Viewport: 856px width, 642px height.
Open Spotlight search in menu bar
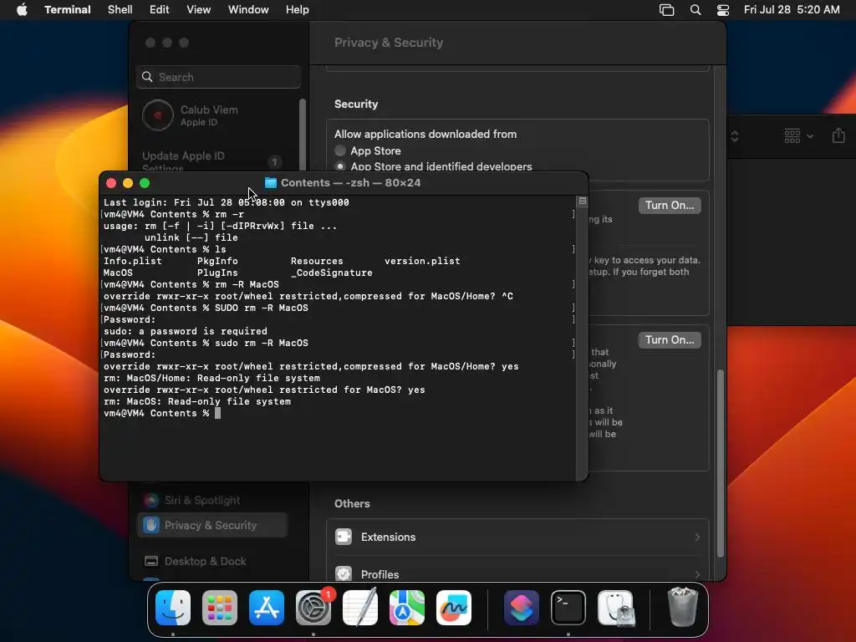click(695, 10)
